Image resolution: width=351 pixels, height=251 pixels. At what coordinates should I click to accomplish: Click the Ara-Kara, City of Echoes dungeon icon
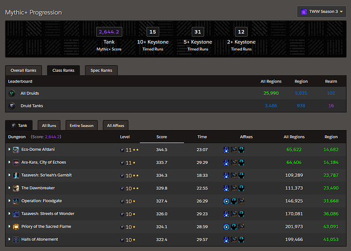16,162
